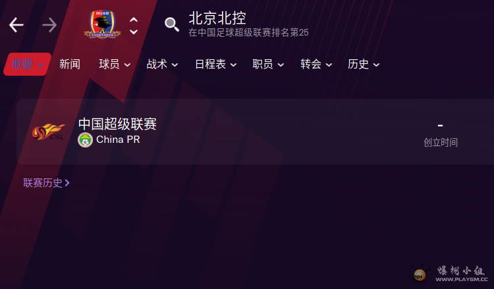Click the Beijing BG club badge
The image size is (494, 289).
click(x=102, y=24)
